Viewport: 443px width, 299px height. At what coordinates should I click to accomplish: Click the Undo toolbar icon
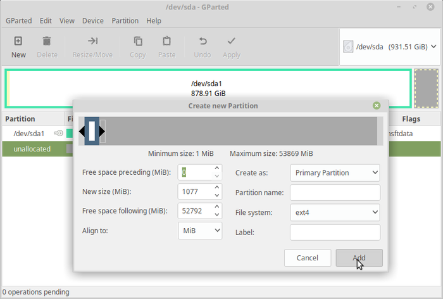pyautogui.click(x=203, y=42)
